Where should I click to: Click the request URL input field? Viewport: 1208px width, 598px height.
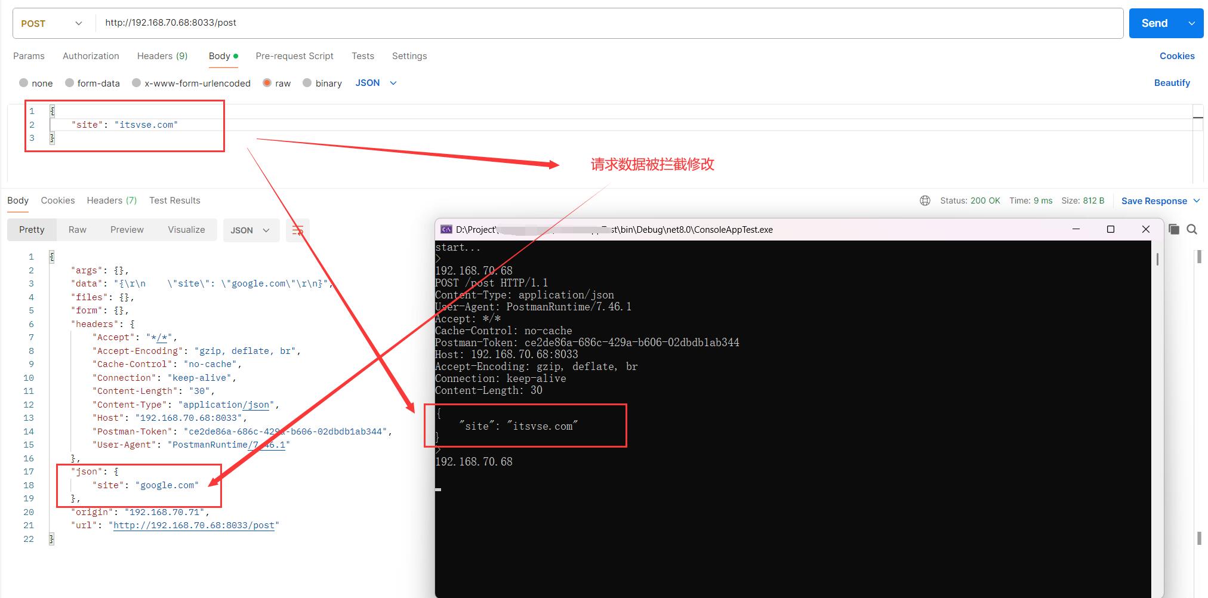(609, 23)
